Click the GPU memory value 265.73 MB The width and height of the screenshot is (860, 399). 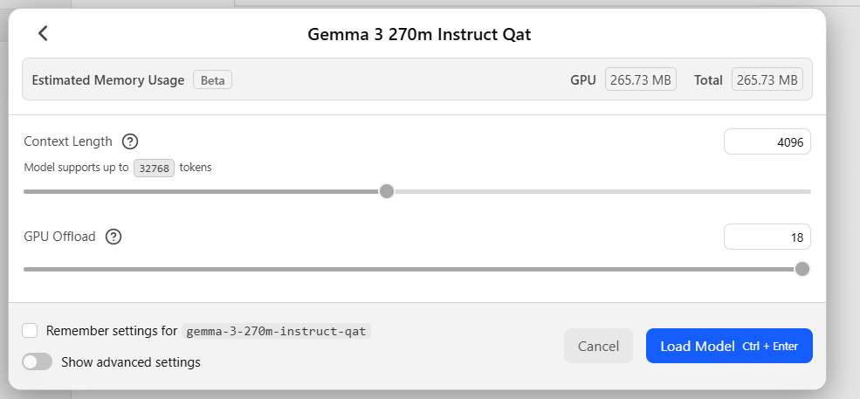pyautogui.click(x=641, y=80)
